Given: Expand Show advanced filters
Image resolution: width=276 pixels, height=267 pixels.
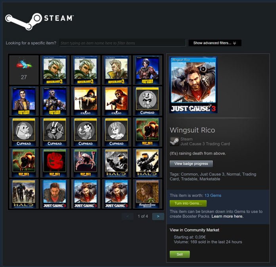Looking at the screenshot, I should [x=215, y=43].
